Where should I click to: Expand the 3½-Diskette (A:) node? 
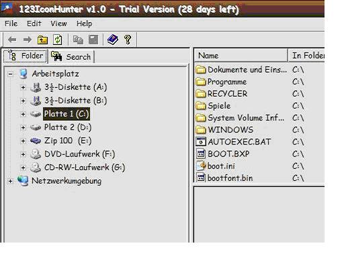point(23,87)
